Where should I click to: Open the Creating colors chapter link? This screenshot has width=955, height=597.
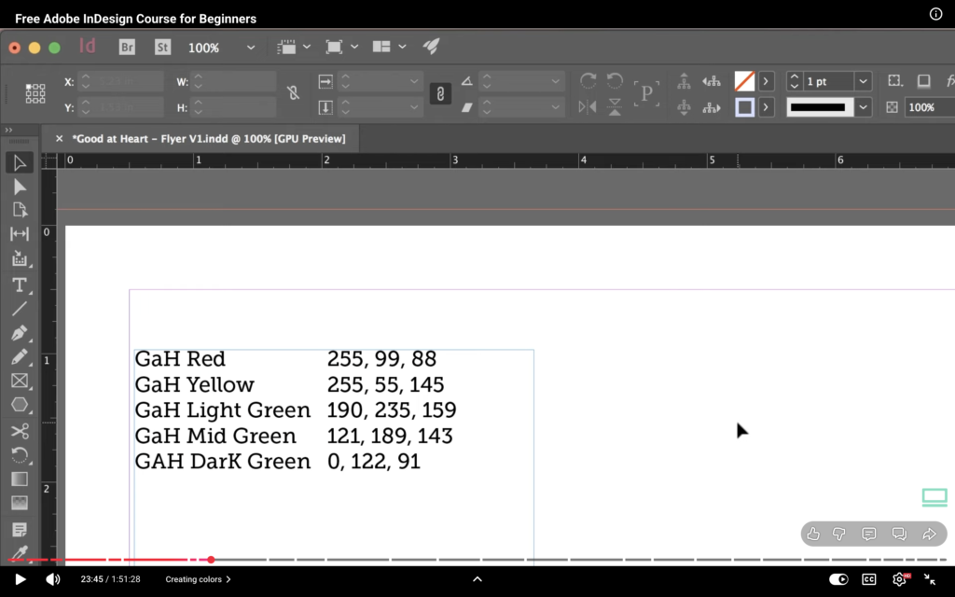198,579
